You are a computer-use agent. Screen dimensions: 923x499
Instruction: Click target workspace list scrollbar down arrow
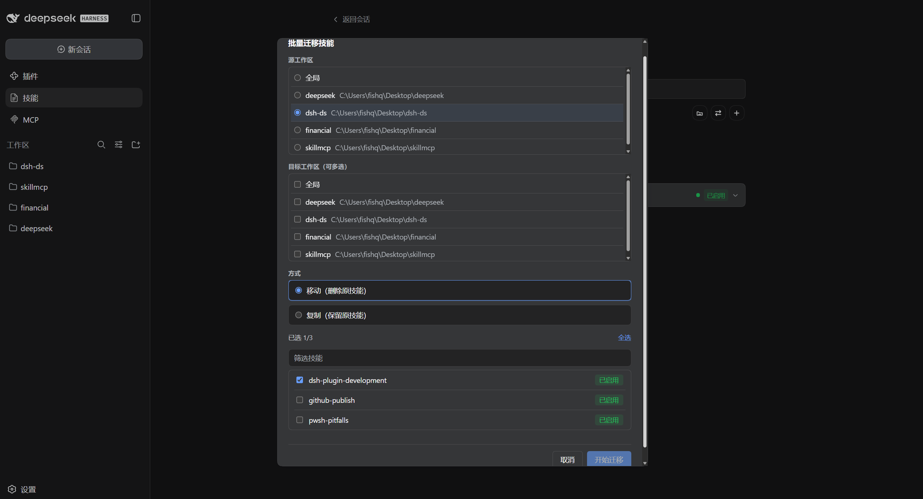(628, 258)
